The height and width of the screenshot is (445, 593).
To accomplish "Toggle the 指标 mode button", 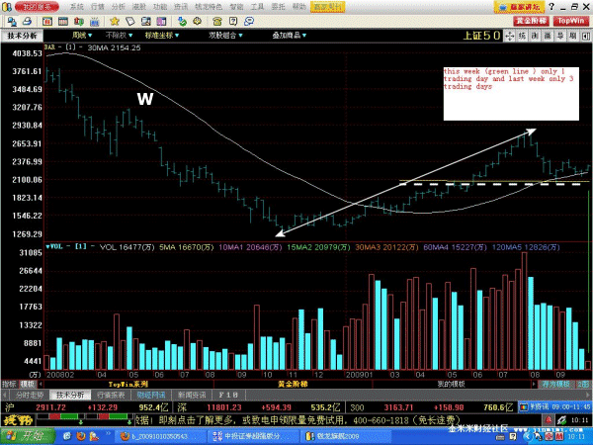I will [9, 384].
